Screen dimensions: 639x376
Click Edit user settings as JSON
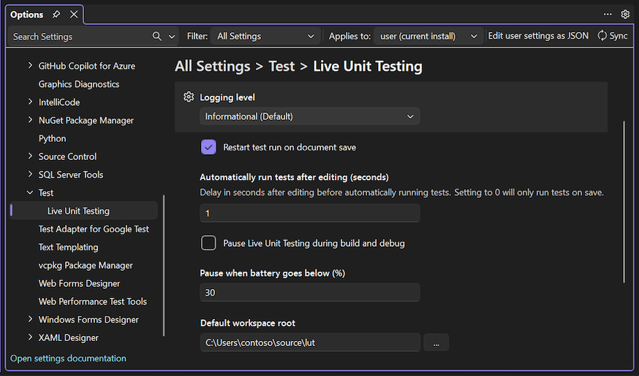538,36
